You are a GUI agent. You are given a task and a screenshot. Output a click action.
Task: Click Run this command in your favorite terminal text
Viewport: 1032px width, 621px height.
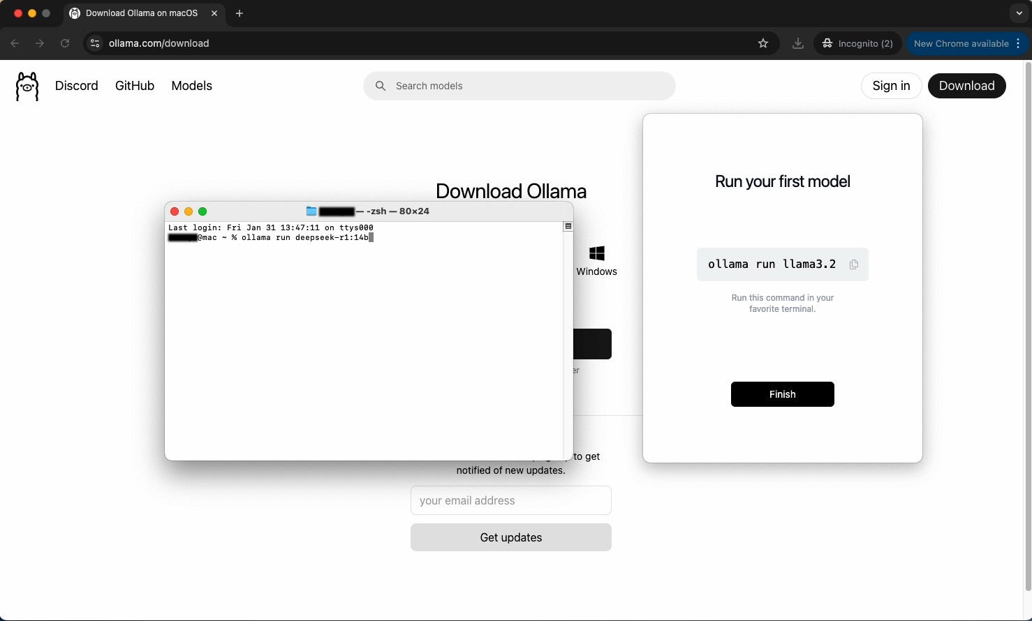782,304
